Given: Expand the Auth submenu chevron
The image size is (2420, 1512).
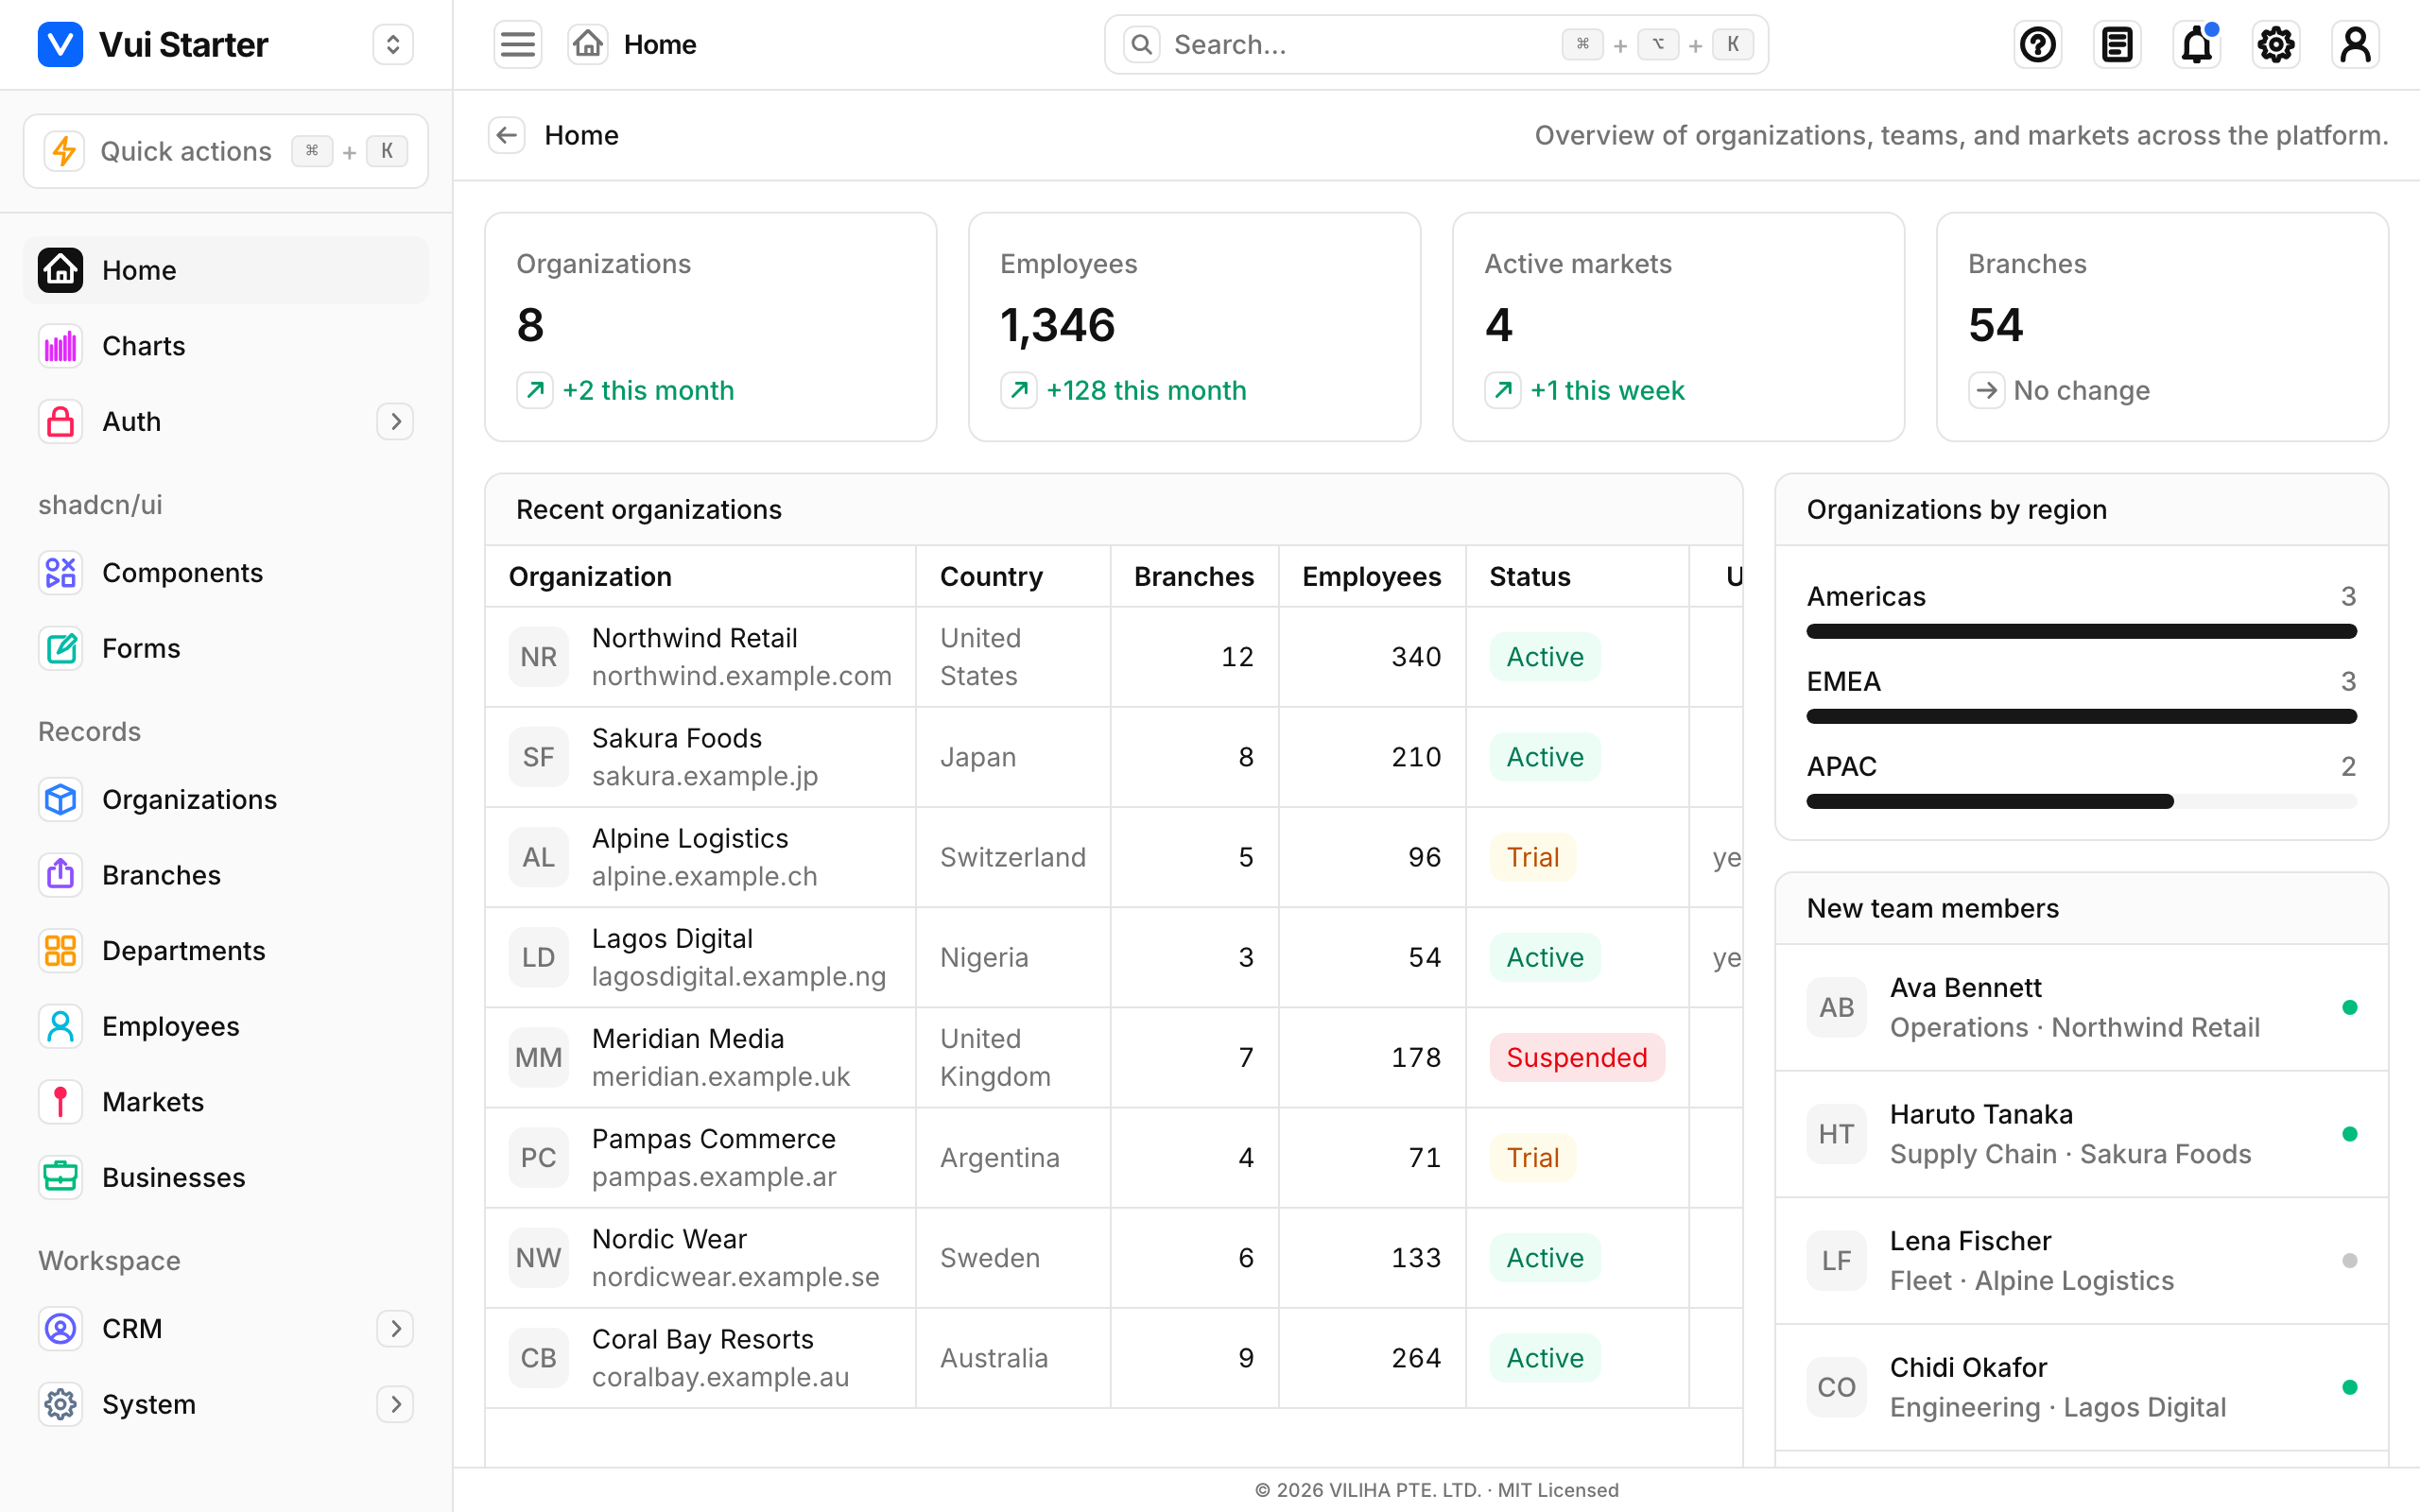Looking at the screenshot, I should (395, 421).
